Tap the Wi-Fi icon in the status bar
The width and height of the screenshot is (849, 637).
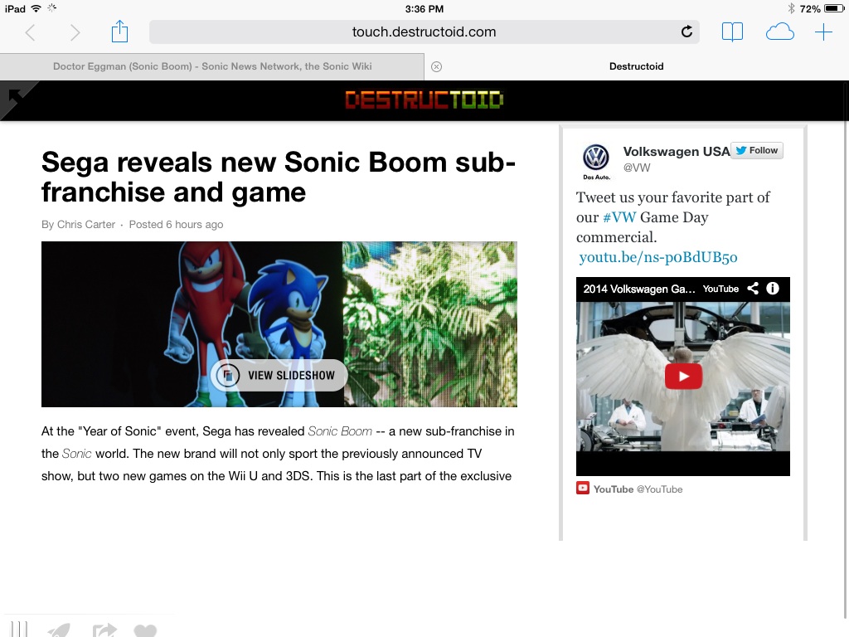36,8
